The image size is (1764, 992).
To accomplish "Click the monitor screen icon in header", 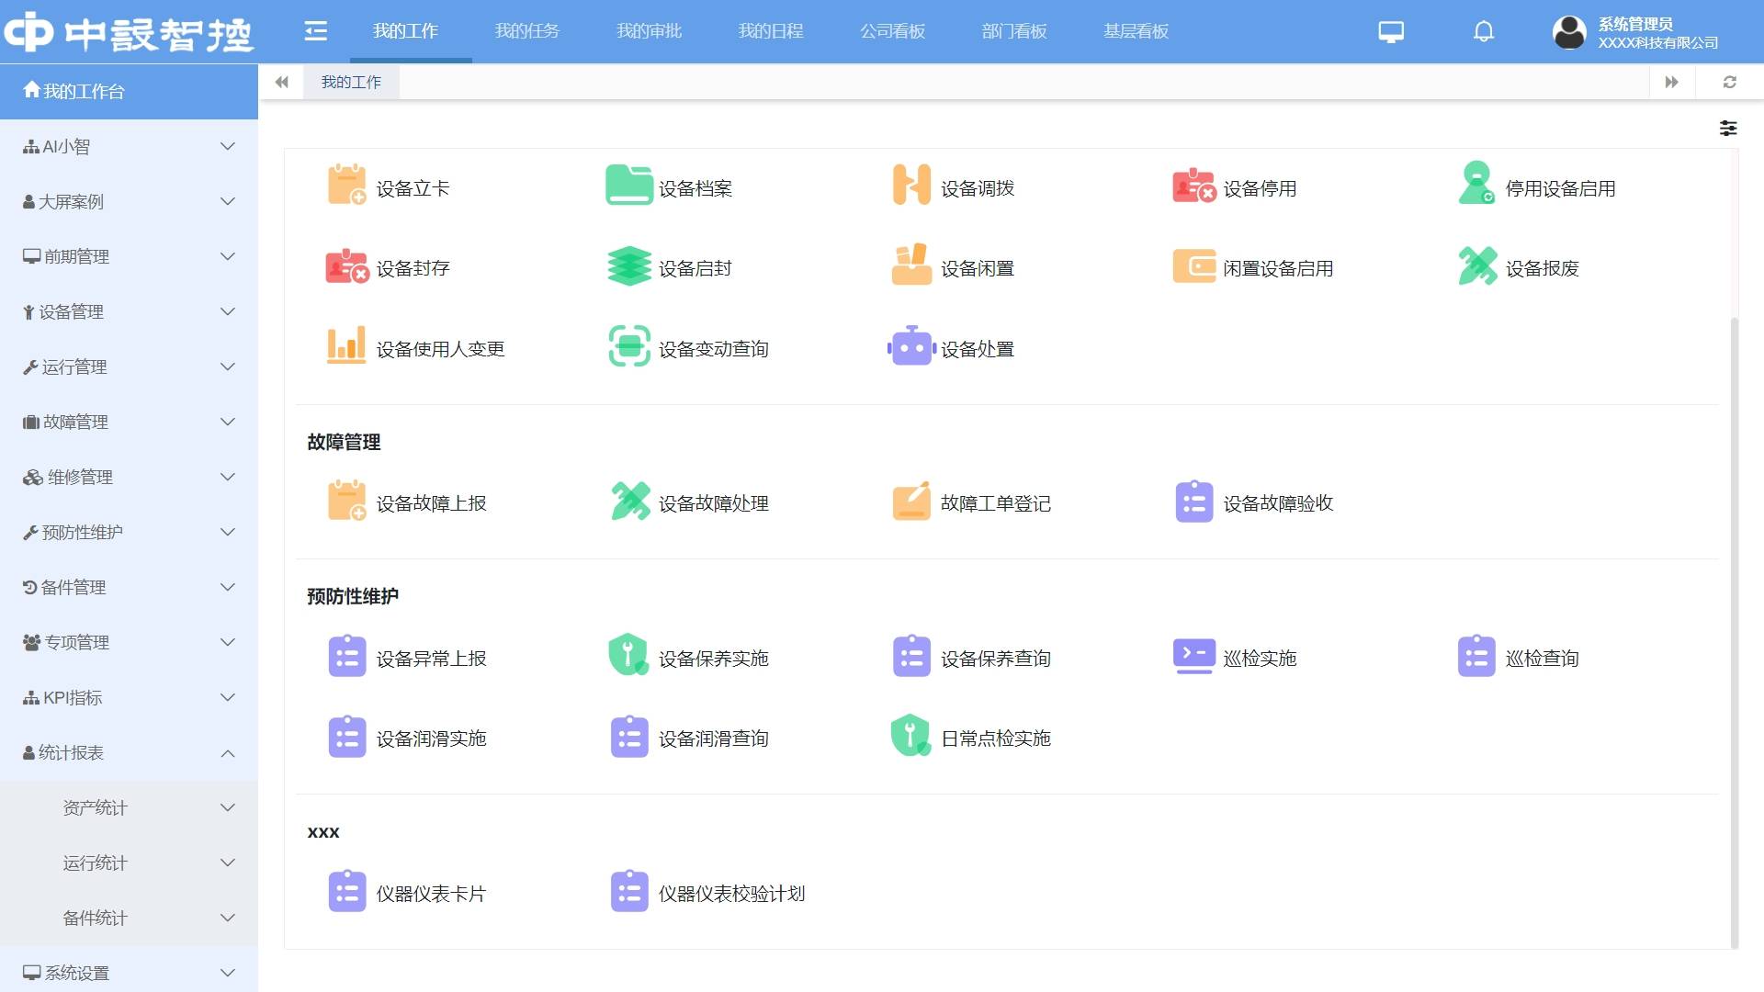I will [x=1391, y=31].
